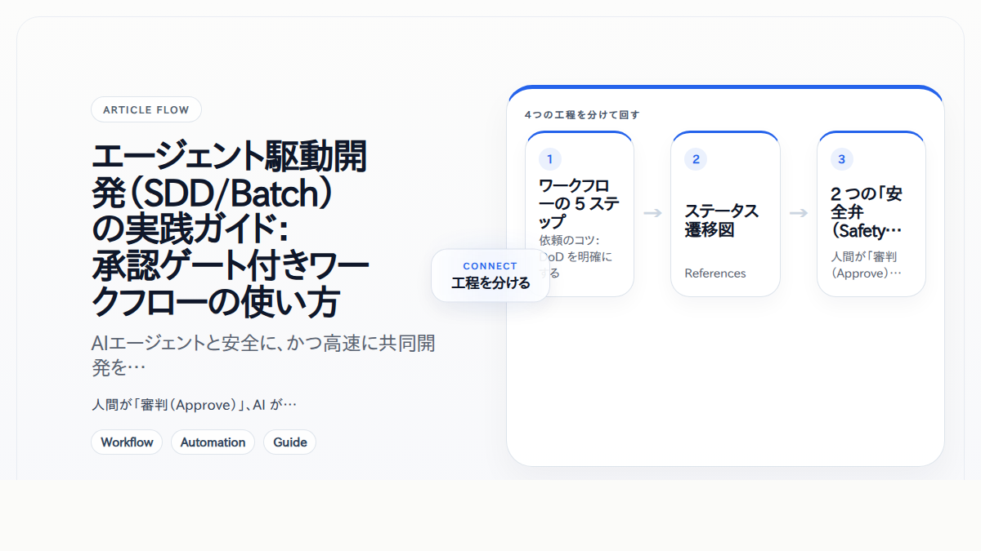
Task: Click the ARTICLE FLOW badge
Action: pyautogui.click(x=146, y=109)
